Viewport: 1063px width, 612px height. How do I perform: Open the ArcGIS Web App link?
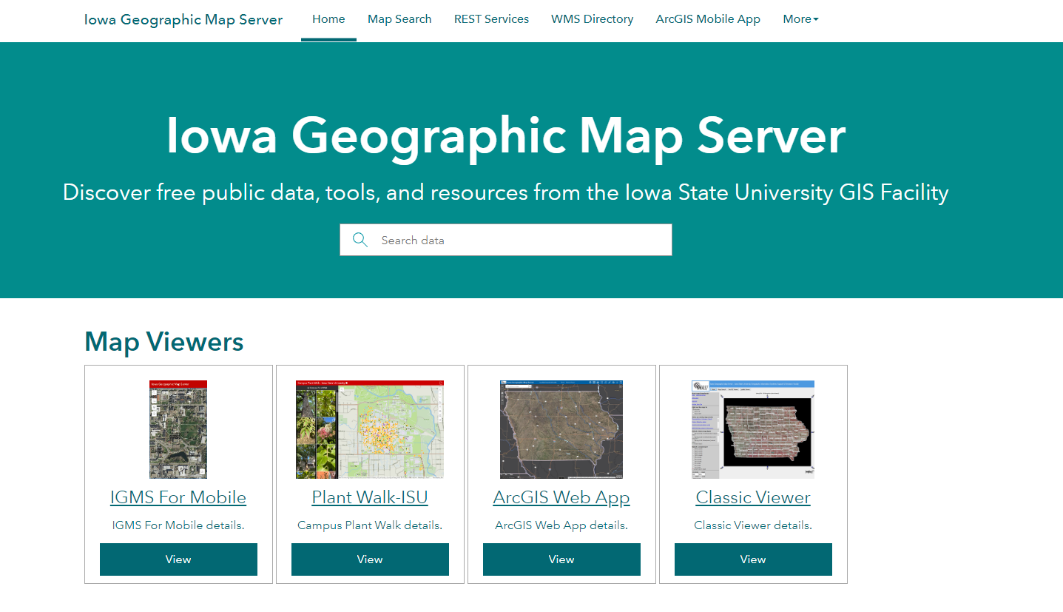pyautogui.click(x=561, y=497)
